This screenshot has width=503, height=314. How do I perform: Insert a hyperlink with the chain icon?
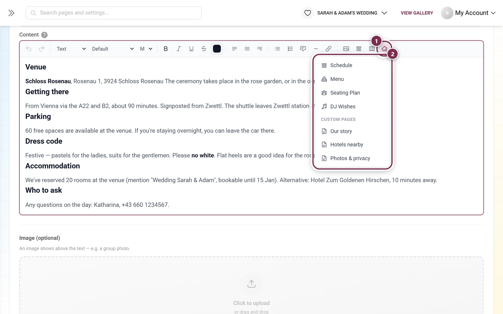328,49
